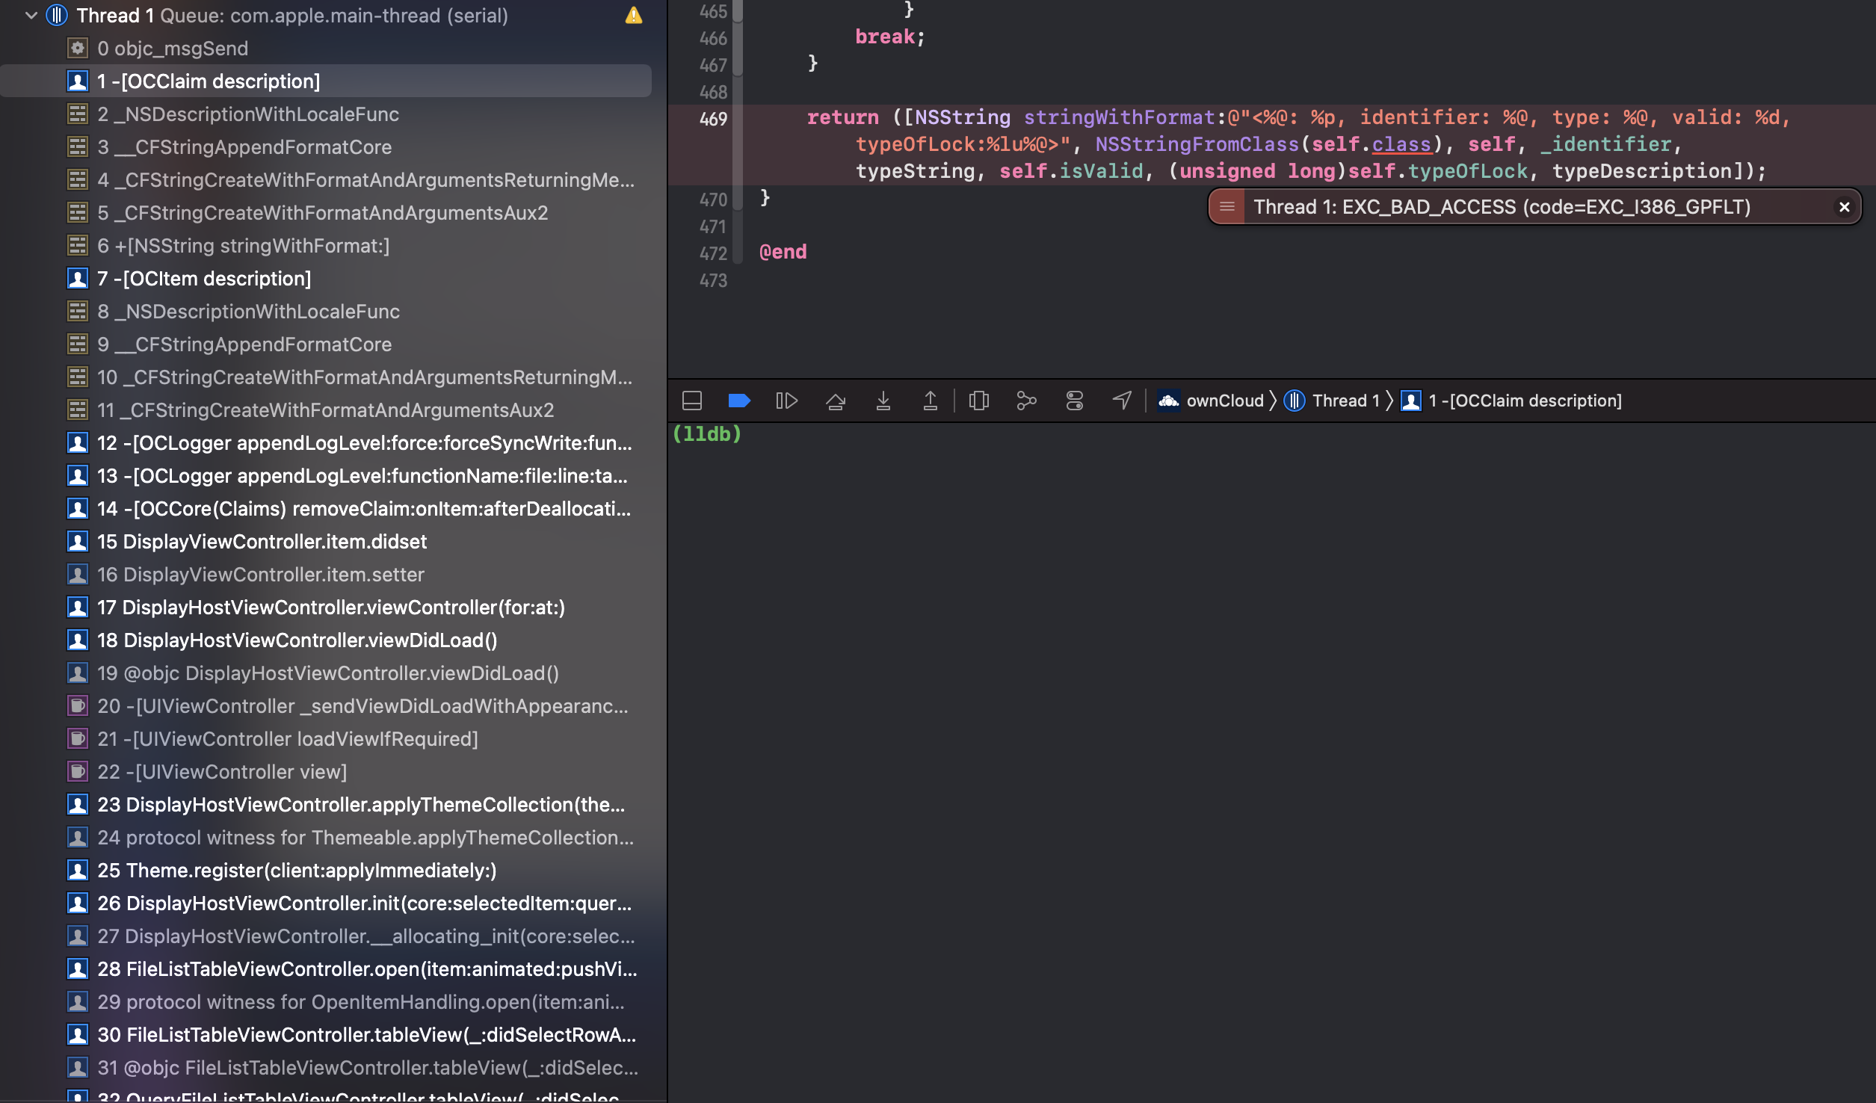Select frame 16 DisplayViewController.item.setter
The image size is (1876, 1103).
tap(326, 575)
